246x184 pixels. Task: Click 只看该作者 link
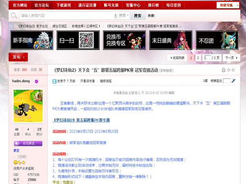coord(88,81)
